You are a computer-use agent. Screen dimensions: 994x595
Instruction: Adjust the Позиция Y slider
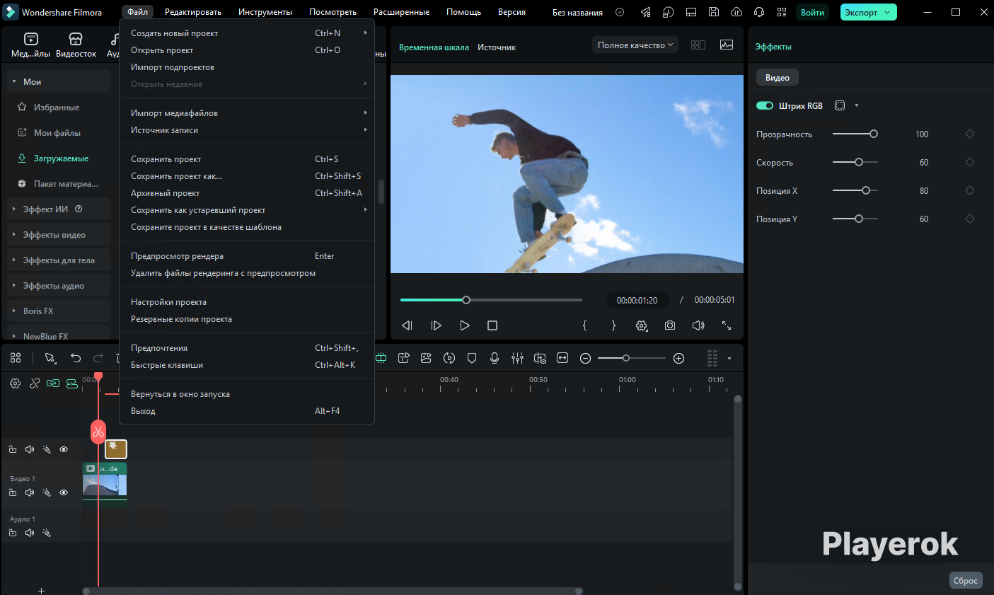(855, 219)
